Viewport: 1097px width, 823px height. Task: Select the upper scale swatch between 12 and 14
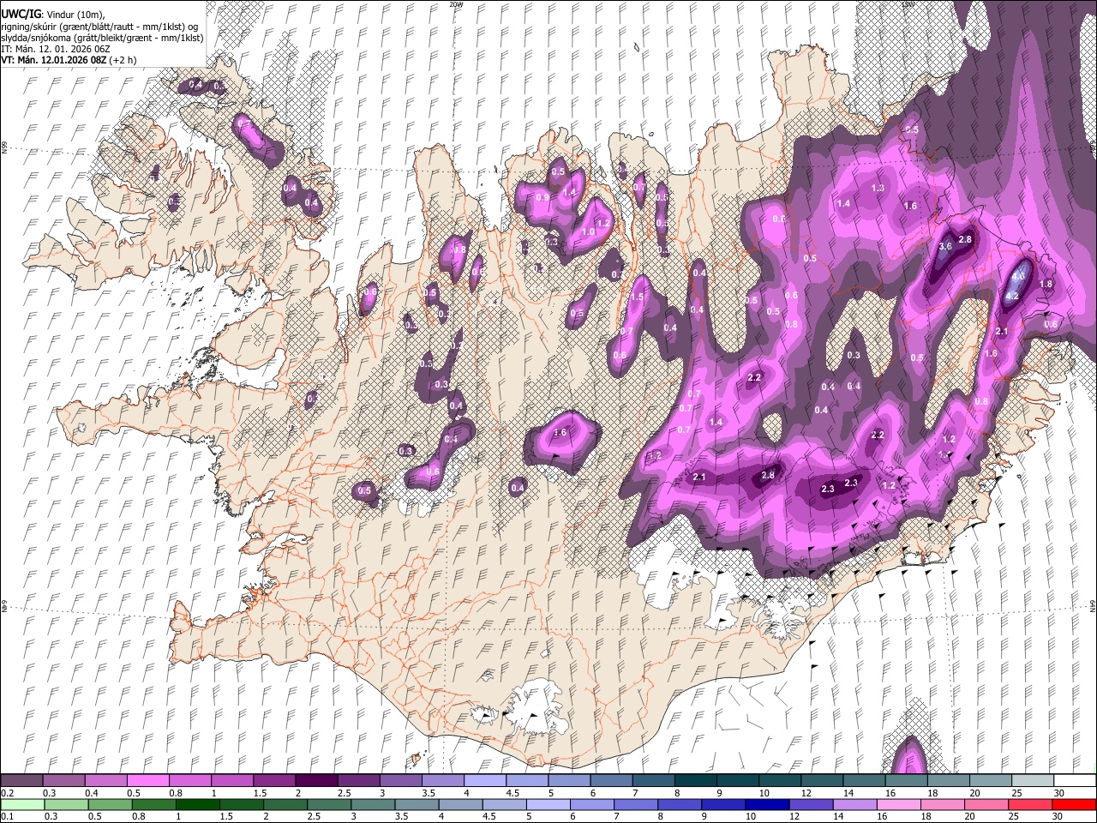(x=820, y=780)
